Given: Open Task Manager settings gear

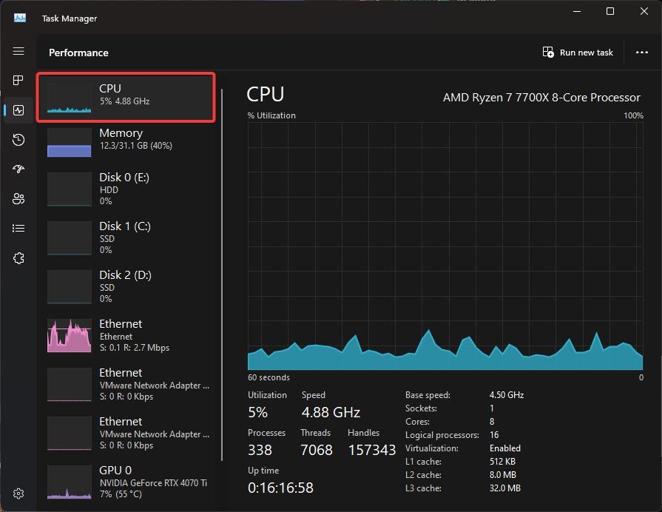Looking at the screenshot, I should coord(18,494).
